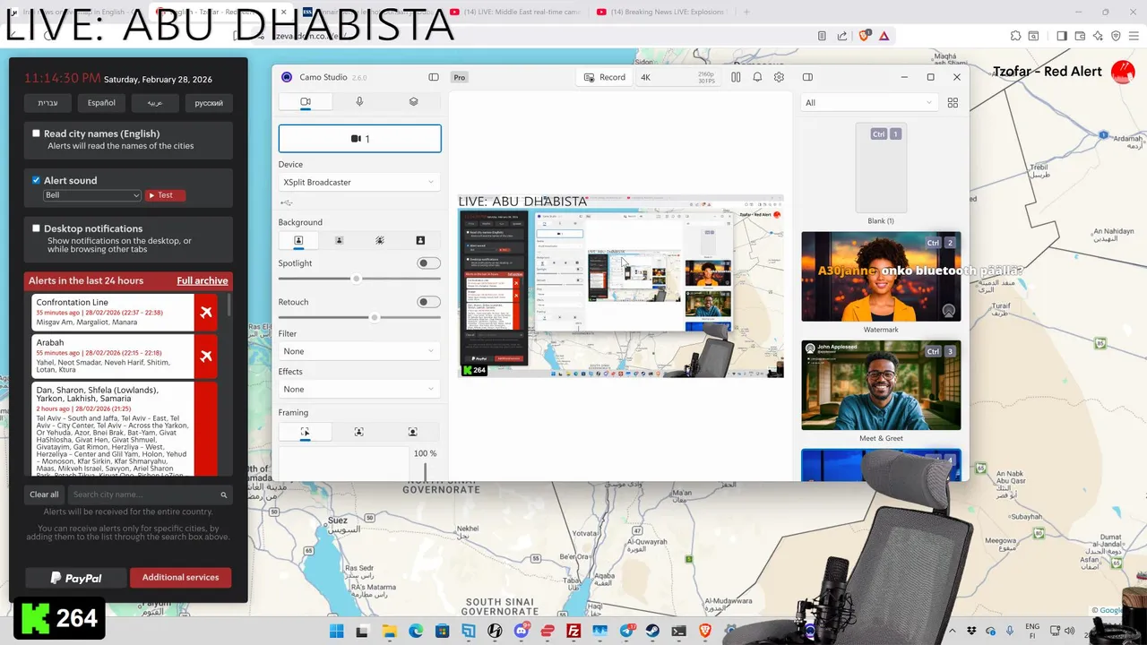Click the Clear all button

[x=44, y=494]
